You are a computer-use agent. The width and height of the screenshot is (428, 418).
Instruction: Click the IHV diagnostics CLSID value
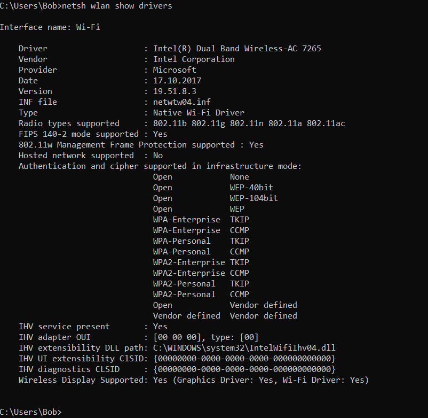tap(244, 369)
